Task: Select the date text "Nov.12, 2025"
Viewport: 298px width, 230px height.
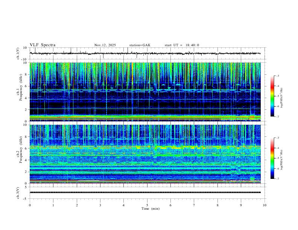Action: coord(105,45)
